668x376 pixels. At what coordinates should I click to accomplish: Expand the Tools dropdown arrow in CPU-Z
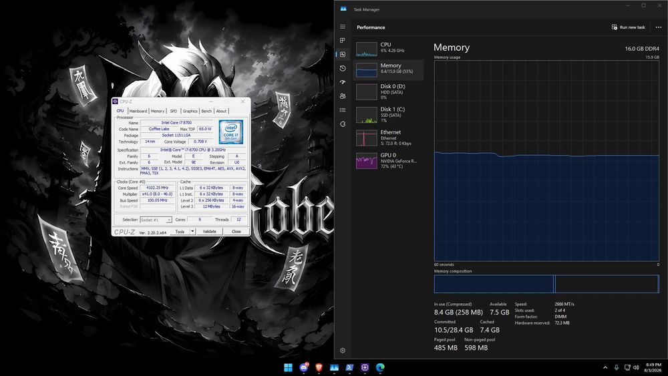click(192, 232)
